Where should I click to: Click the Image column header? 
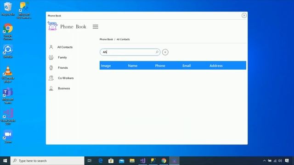click(106, 66)
